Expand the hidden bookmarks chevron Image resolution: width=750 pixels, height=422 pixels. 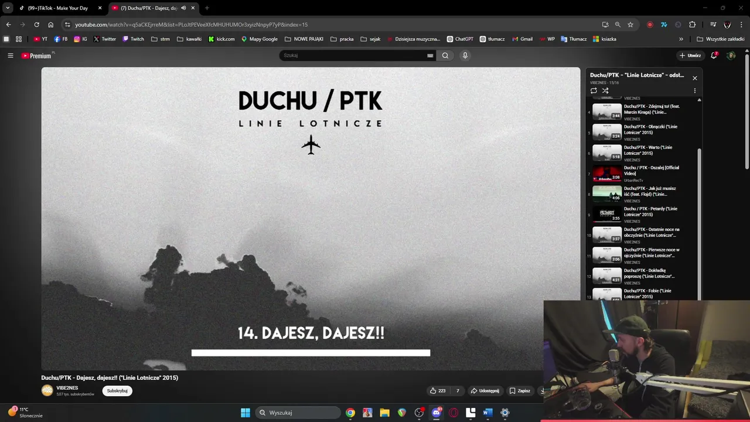[681, 39]
